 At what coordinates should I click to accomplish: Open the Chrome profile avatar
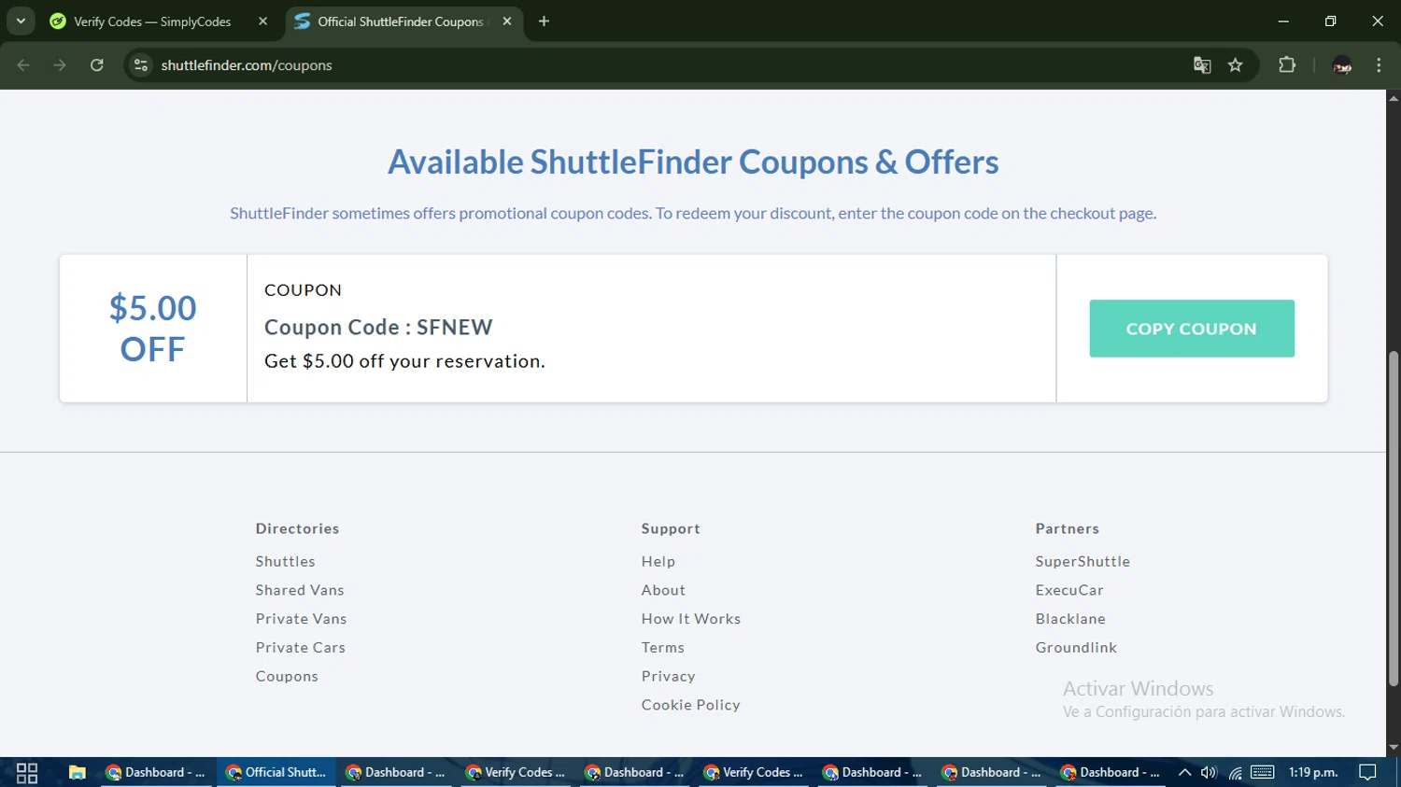1342,65
